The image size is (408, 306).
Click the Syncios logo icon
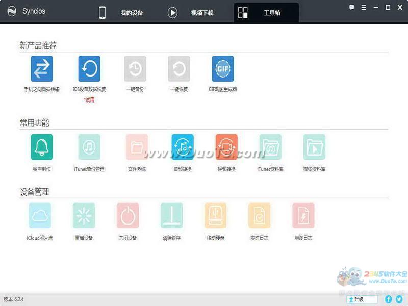12,11
